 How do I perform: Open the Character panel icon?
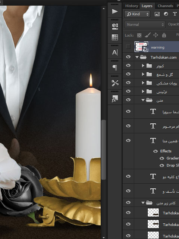click(x=115, y=53)
